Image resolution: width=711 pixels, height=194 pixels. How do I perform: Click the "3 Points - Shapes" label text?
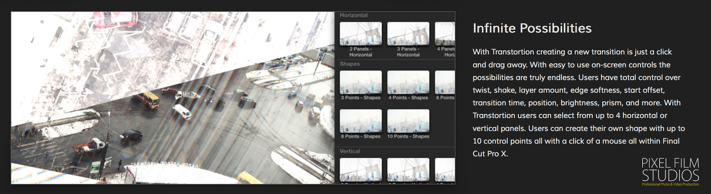[x=361, y=98]
